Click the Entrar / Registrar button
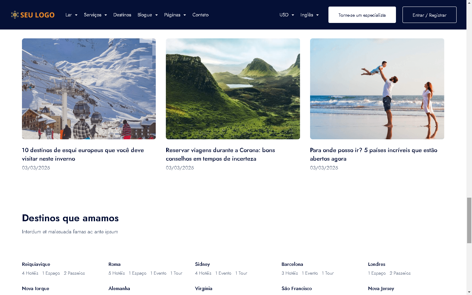 [x=429, y=15]
